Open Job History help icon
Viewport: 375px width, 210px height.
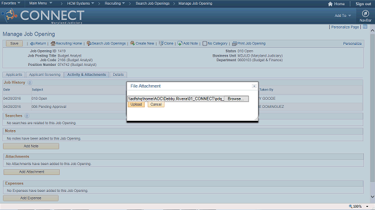(x=30, y=82)
